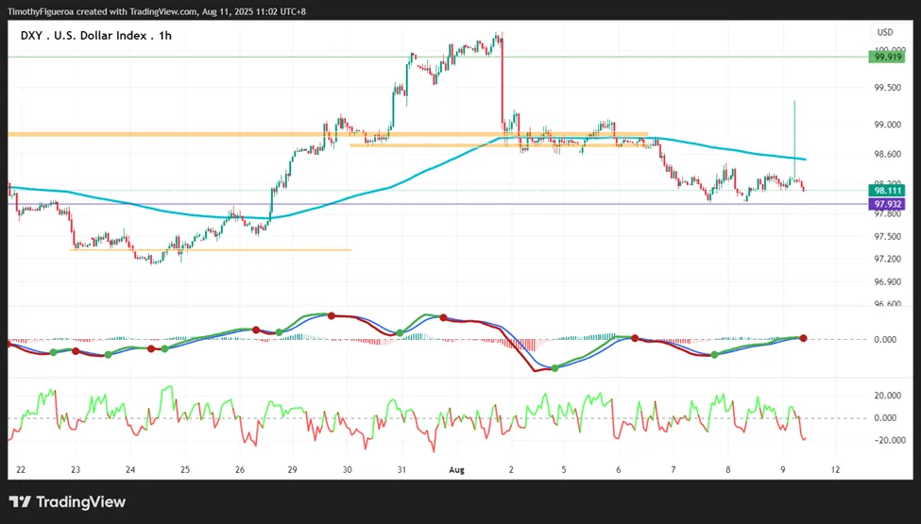The height and width of the screenshot is (524, 921).
Task: Select the green 99.919 price label
Action: 886,57
